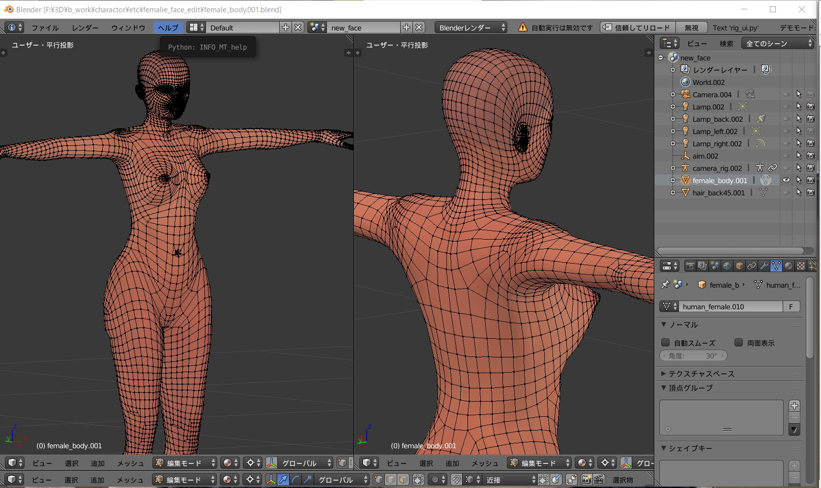The image size is (821, 488).
Task: Expand the テクスチャスペース panel
Action: 664,374
